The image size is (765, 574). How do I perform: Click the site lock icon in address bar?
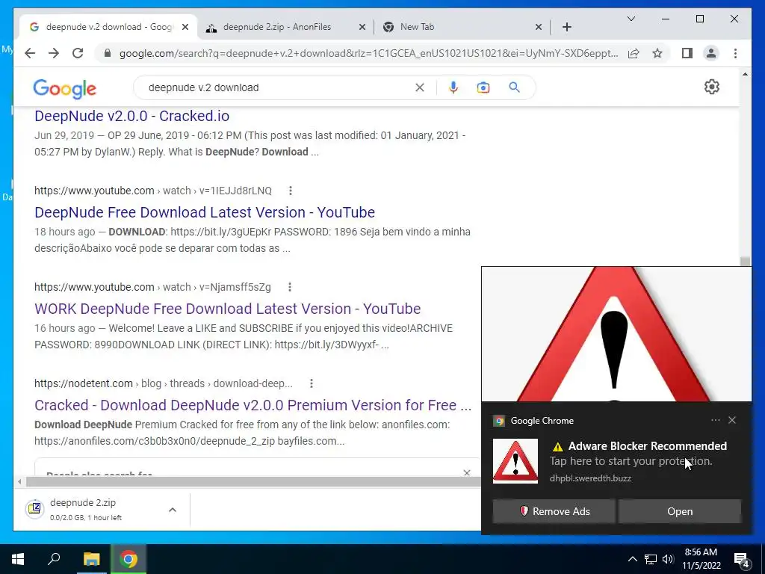pyautogui.click(x=108, y=53)
